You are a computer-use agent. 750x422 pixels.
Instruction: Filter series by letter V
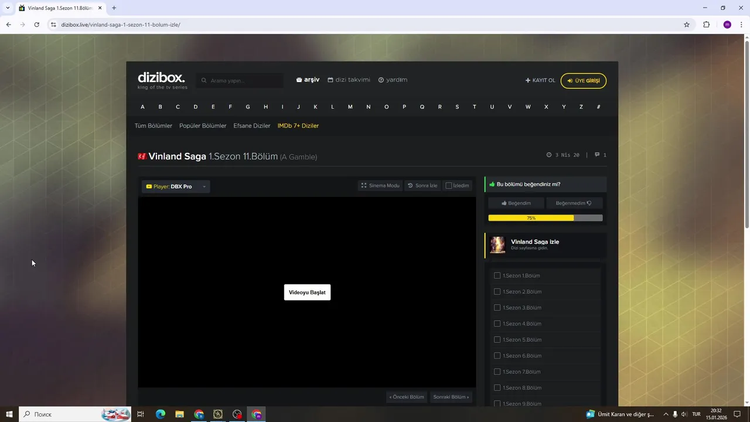510,107
